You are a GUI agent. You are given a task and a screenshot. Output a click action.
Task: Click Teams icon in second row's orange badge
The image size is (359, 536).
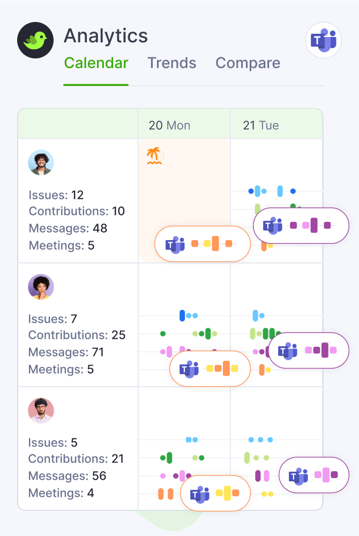[x=190, y=369]
